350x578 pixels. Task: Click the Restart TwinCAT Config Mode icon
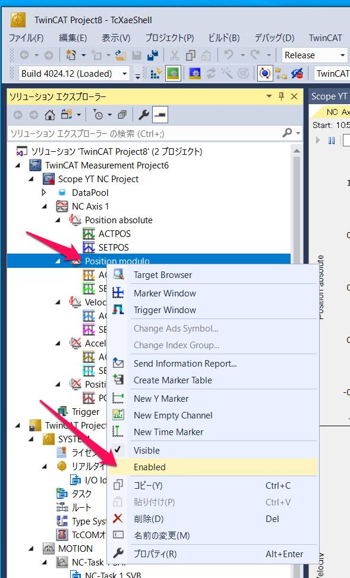tap(195, 74)
